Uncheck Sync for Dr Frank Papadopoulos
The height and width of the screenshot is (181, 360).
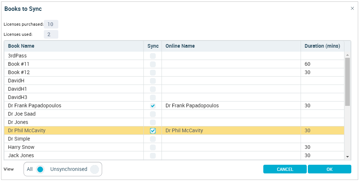coord(153,105)
